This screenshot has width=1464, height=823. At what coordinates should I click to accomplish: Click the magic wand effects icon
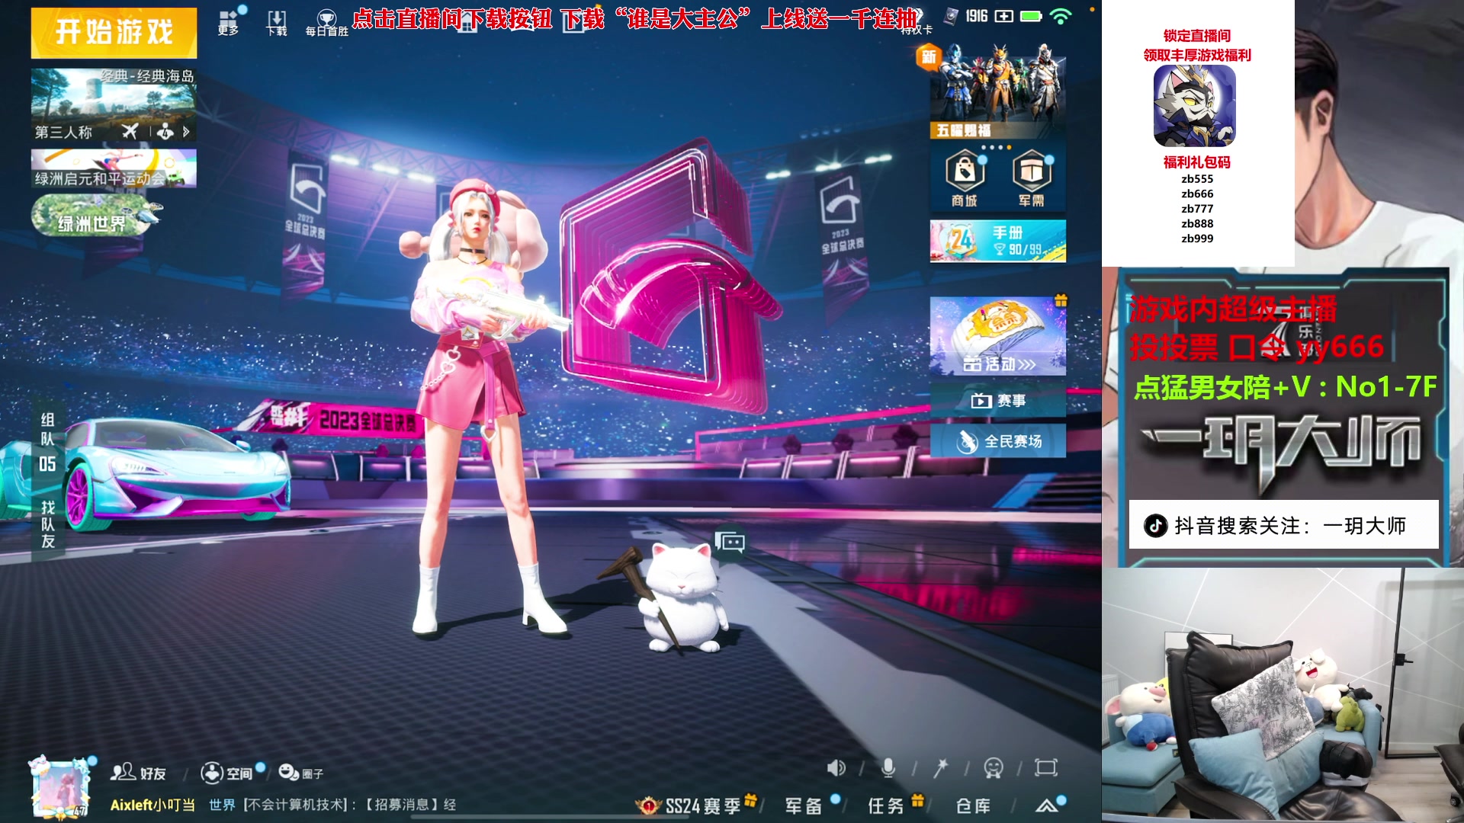[x=941, y=768]
